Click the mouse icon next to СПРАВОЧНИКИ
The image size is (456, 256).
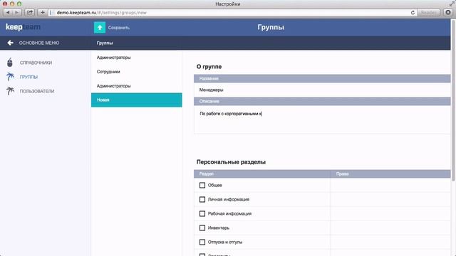tap(10, 63)
